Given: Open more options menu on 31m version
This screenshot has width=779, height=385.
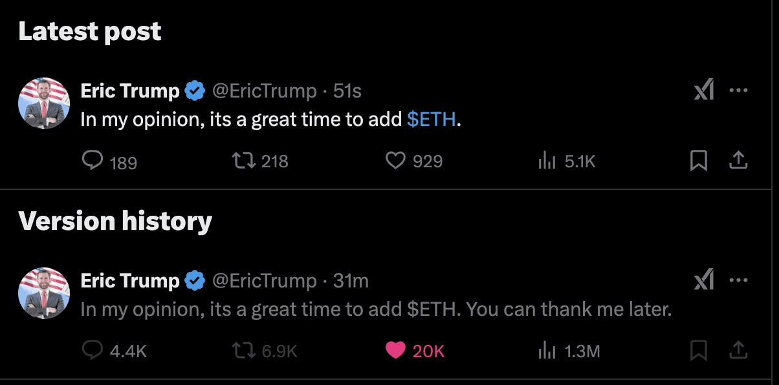Looking at the screenshot, I should 738,280.
